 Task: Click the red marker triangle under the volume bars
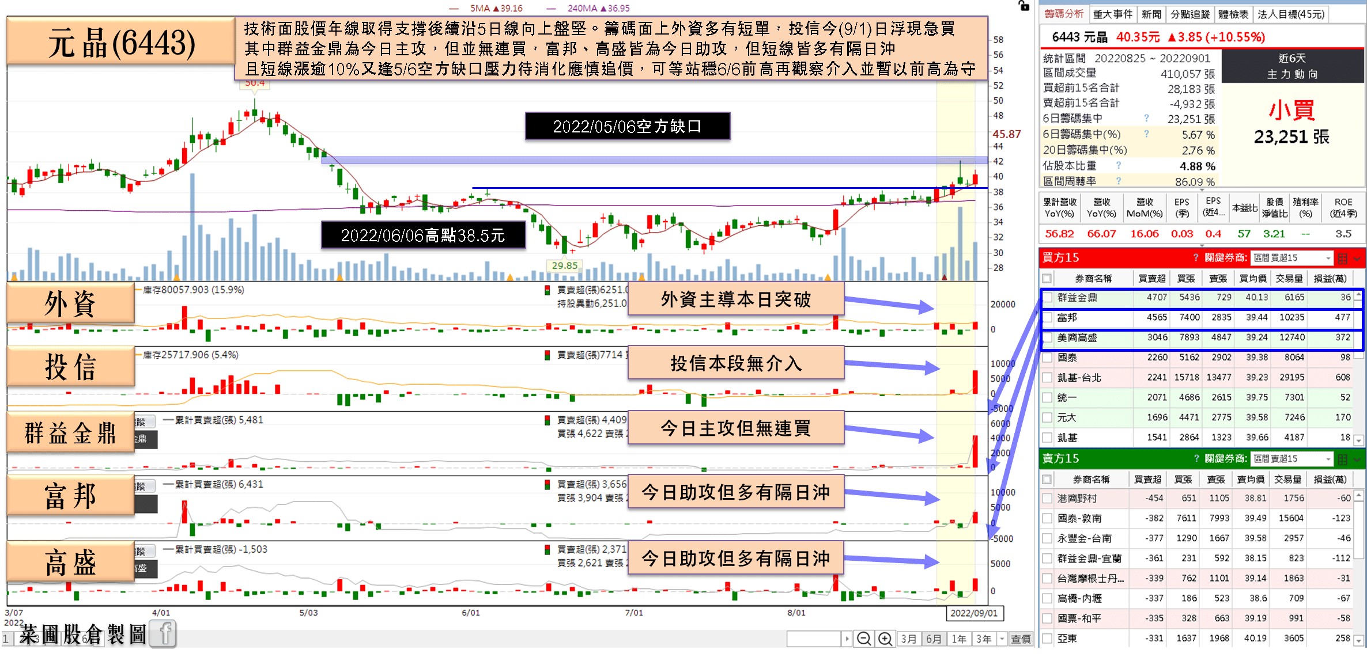pos(944,278)
